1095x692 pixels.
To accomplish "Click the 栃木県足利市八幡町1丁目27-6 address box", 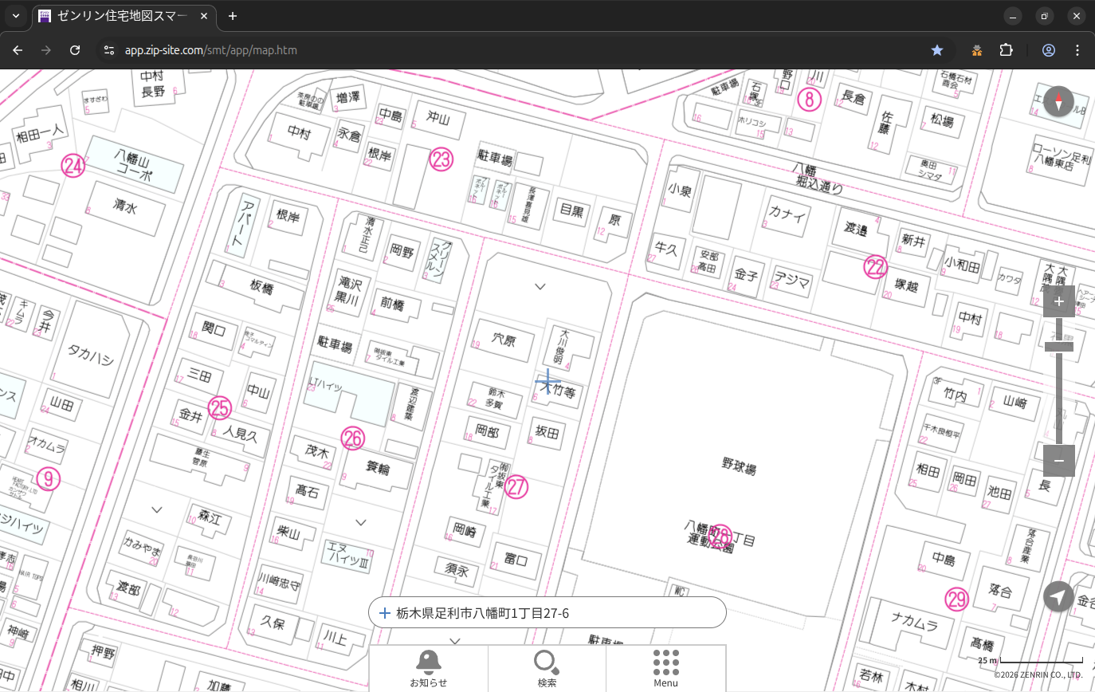I will click(547, 613).
